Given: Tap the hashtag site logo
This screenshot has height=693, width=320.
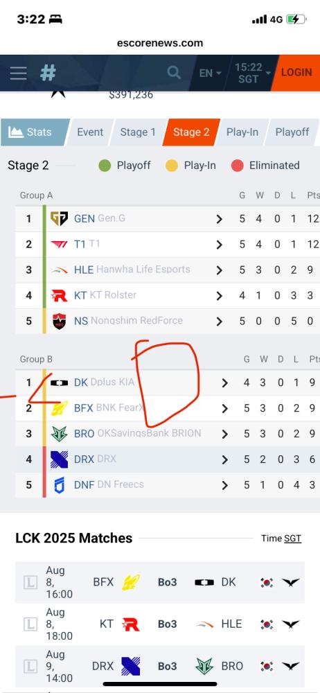Looking at the screenshot, I should [x=48, y=73].
